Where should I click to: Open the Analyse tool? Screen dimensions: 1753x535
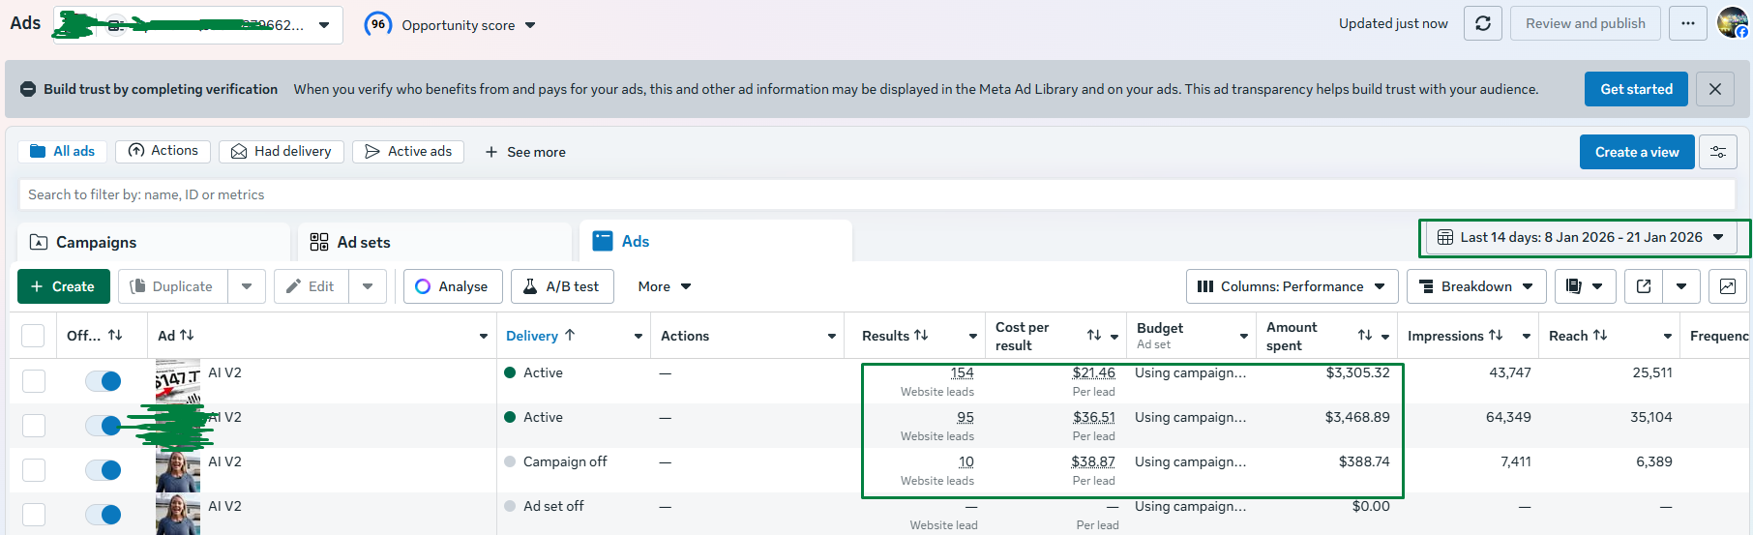click(x=453, y=286)
